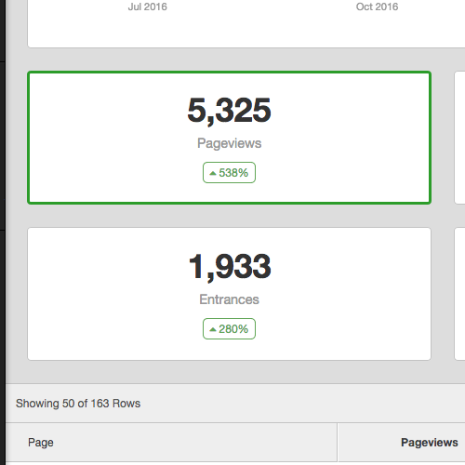Sort table by Pageviews column header

coord(430,443)
